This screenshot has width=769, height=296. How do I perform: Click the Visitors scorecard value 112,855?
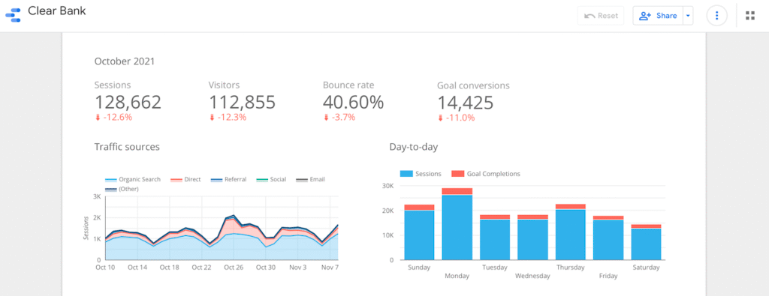point(243,102)
